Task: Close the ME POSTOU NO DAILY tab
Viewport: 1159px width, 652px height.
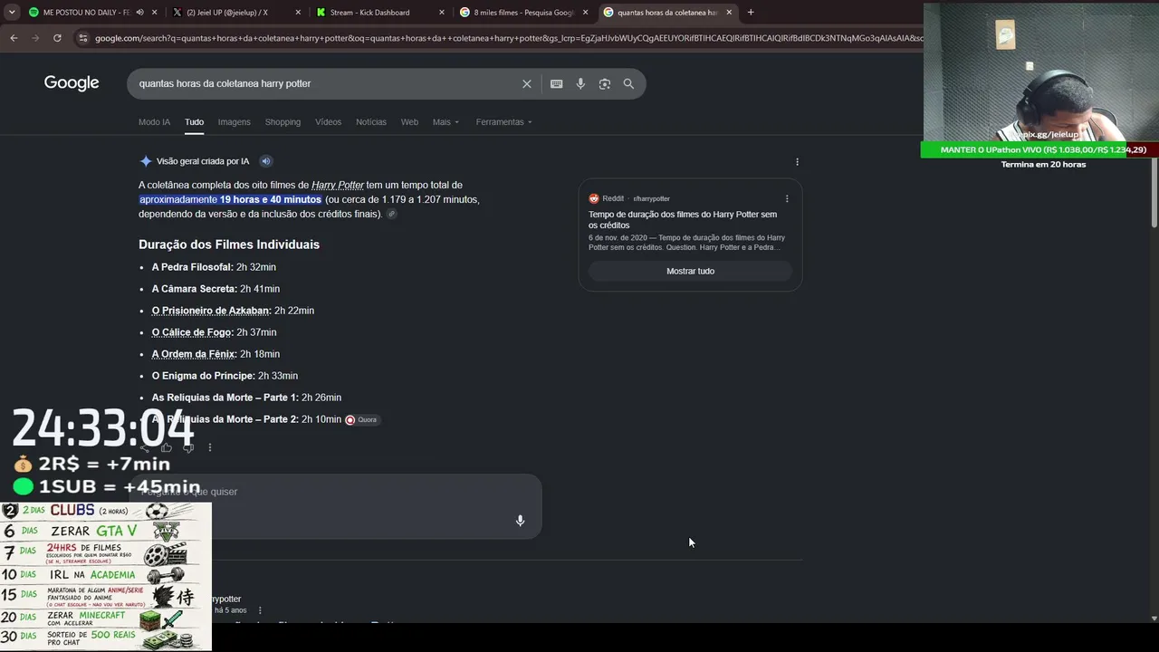Action: tap(155, 13)
